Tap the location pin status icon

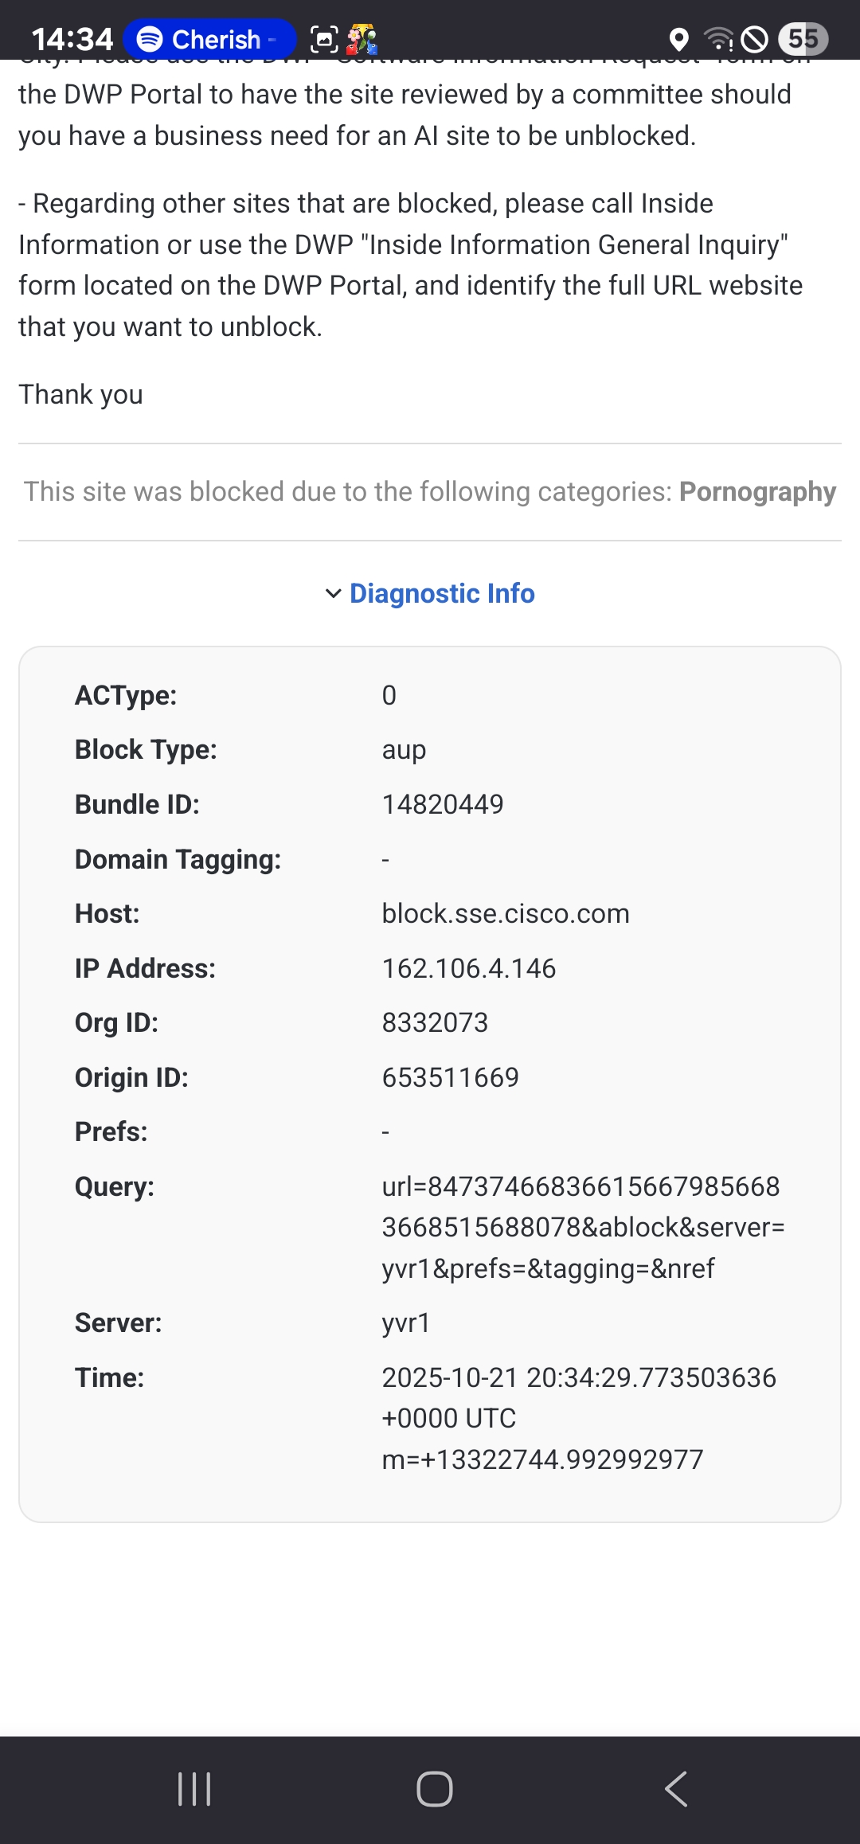[x=678, y=38]
